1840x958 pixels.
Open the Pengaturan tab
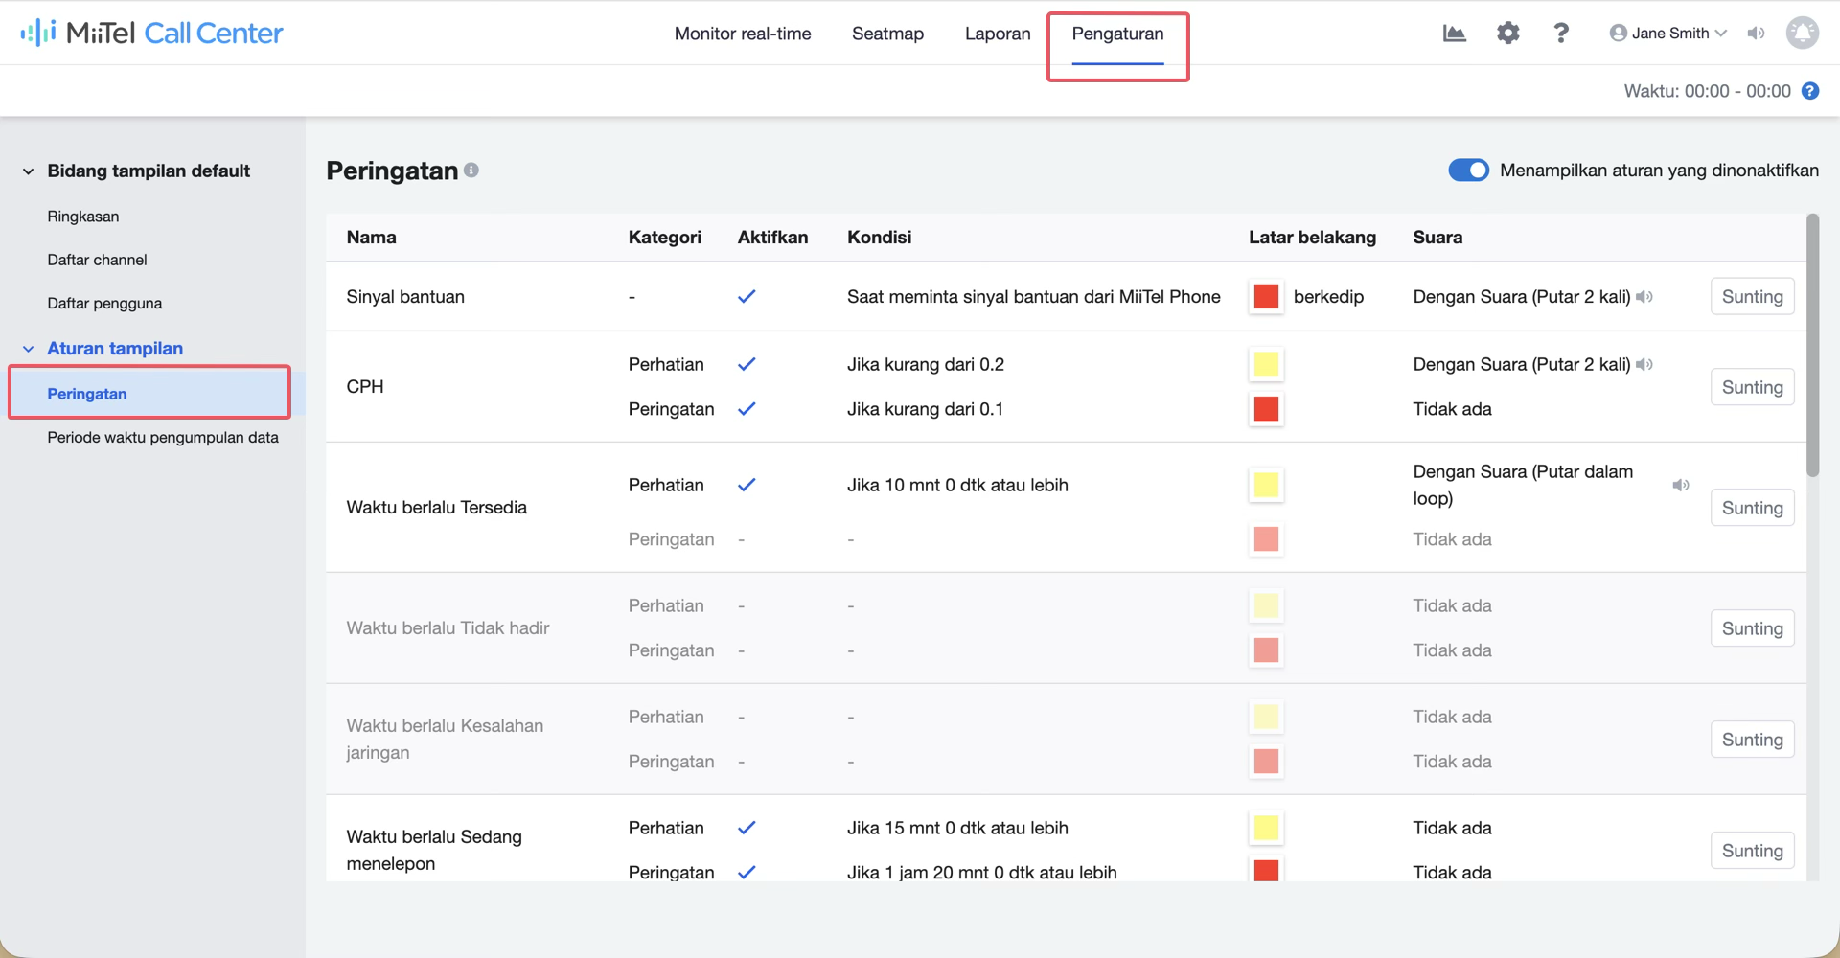[x=1117, y=34]
